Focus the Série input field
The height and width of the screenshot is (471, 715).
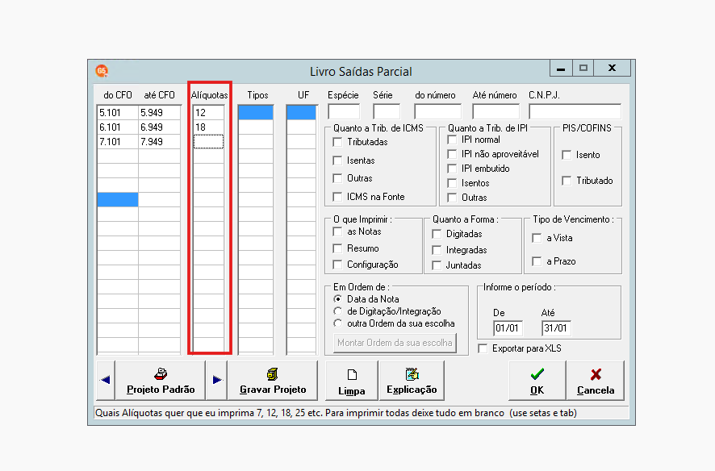[x=387, y=111]
